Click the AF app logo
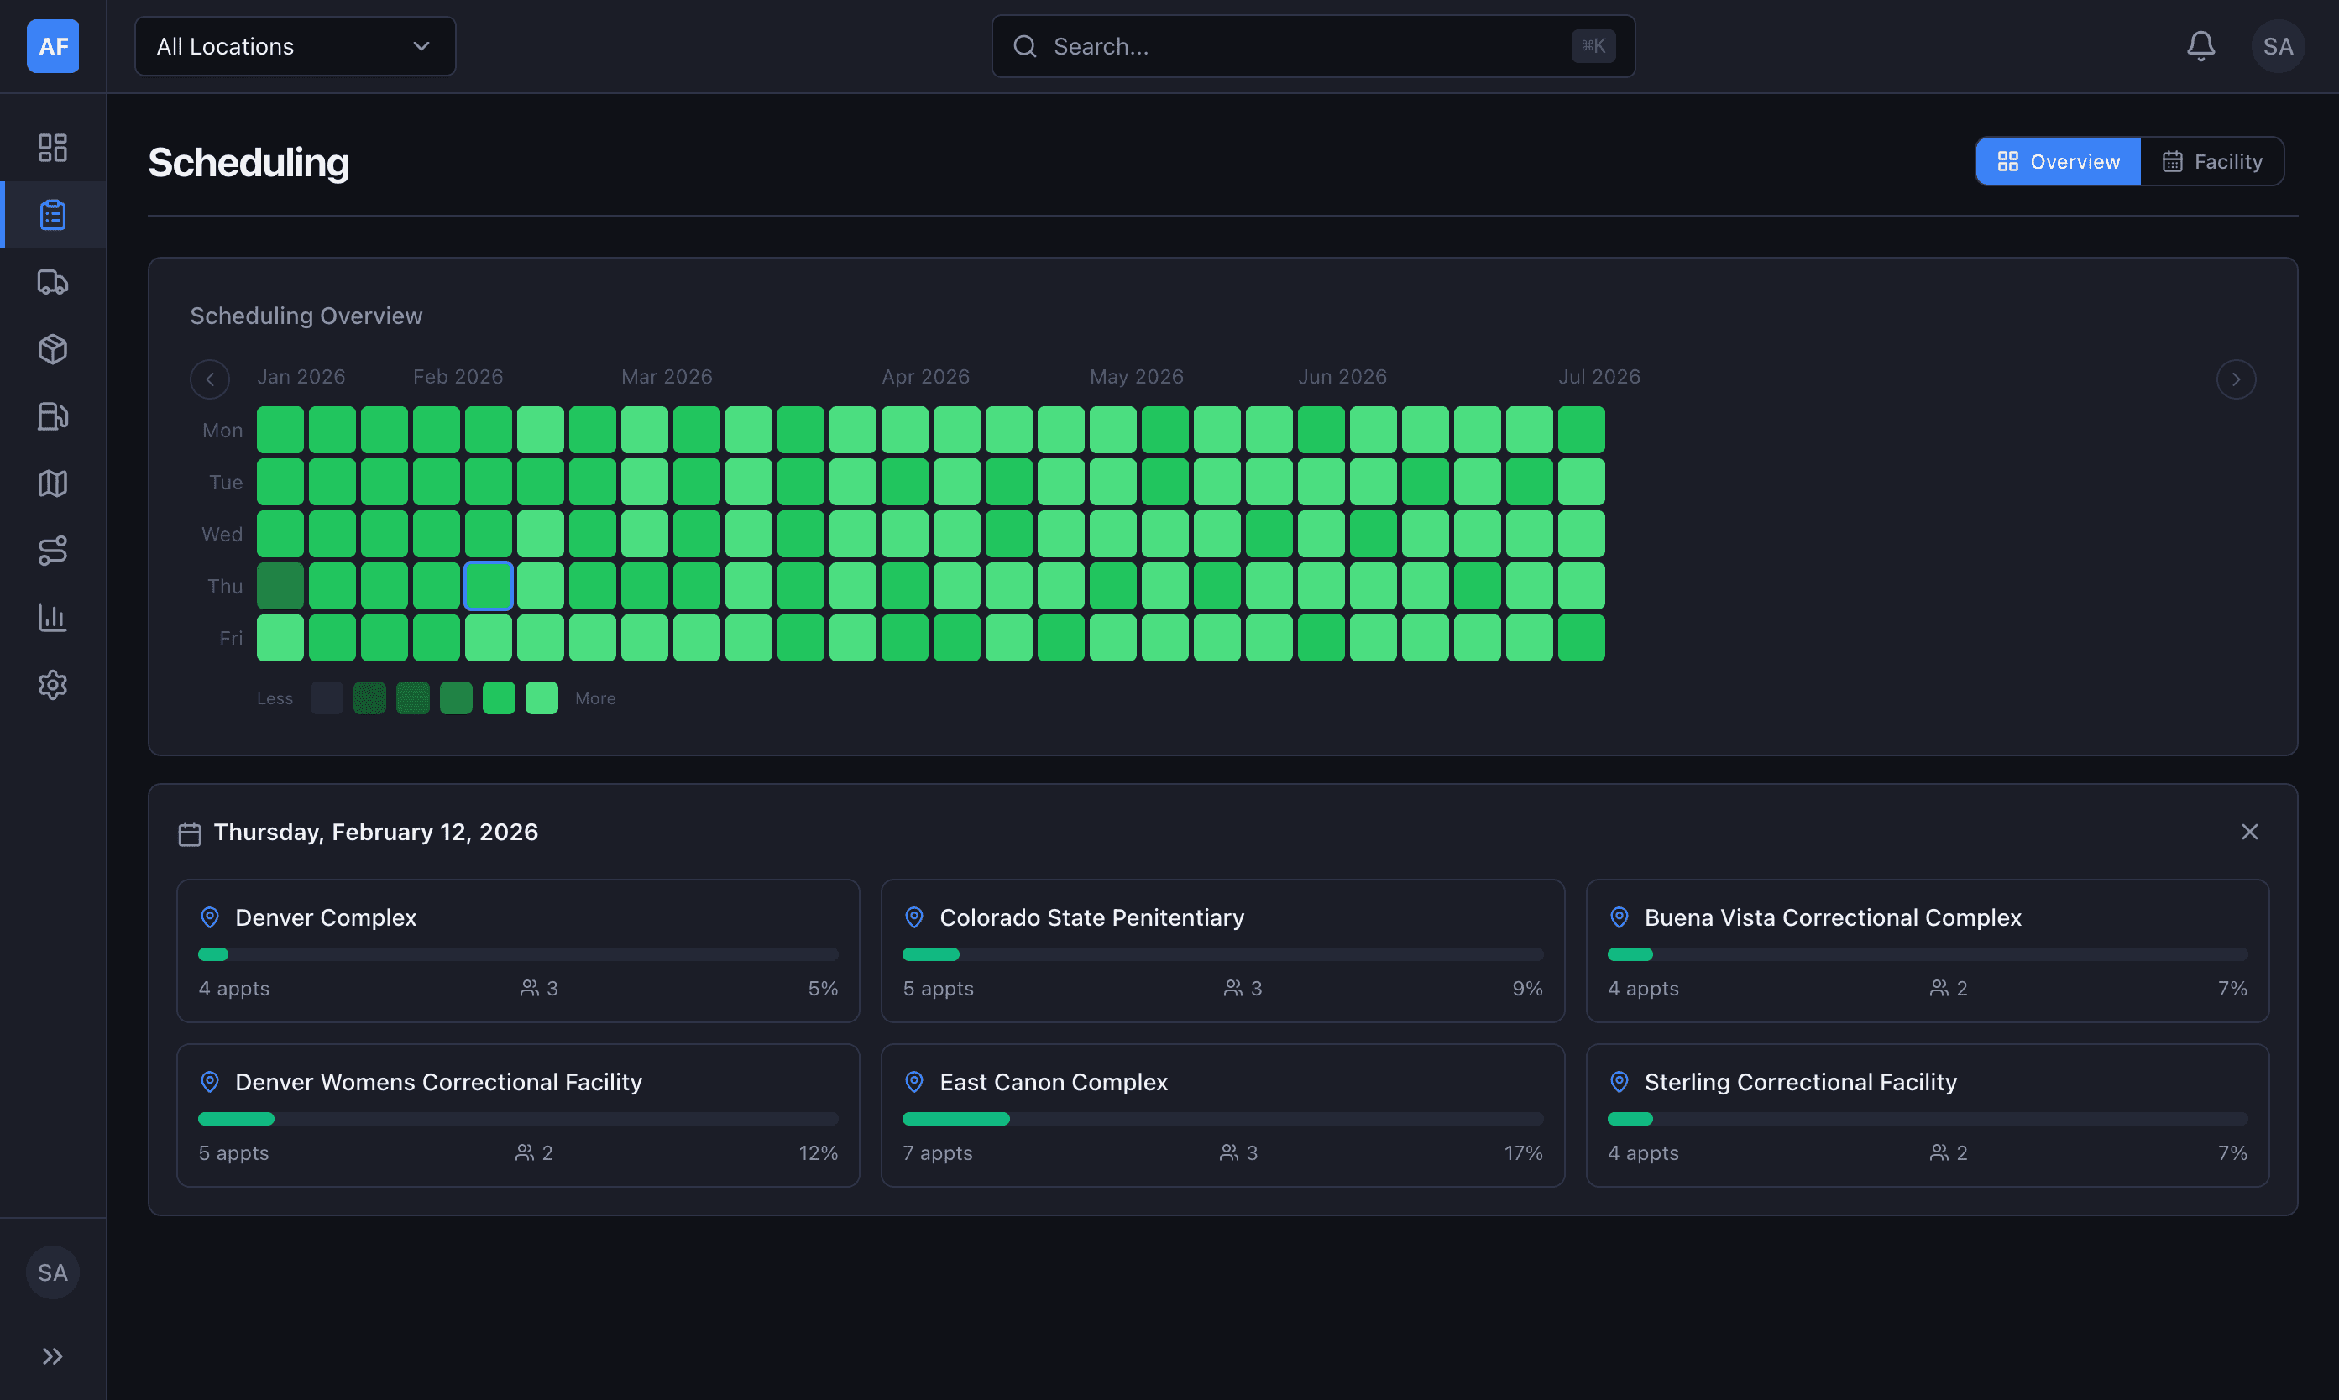Viewport: 2339px width, 1400px height. click(53, 46)
